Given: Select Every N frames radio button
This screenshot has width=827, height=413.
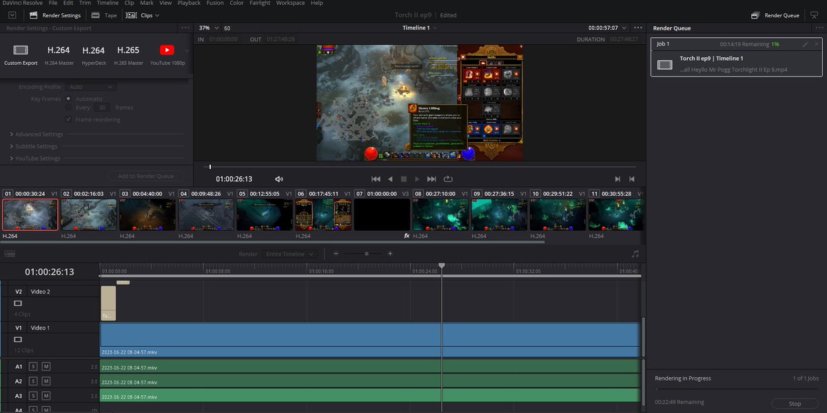Looking at the screenshot, I should (x=68, y=108).
